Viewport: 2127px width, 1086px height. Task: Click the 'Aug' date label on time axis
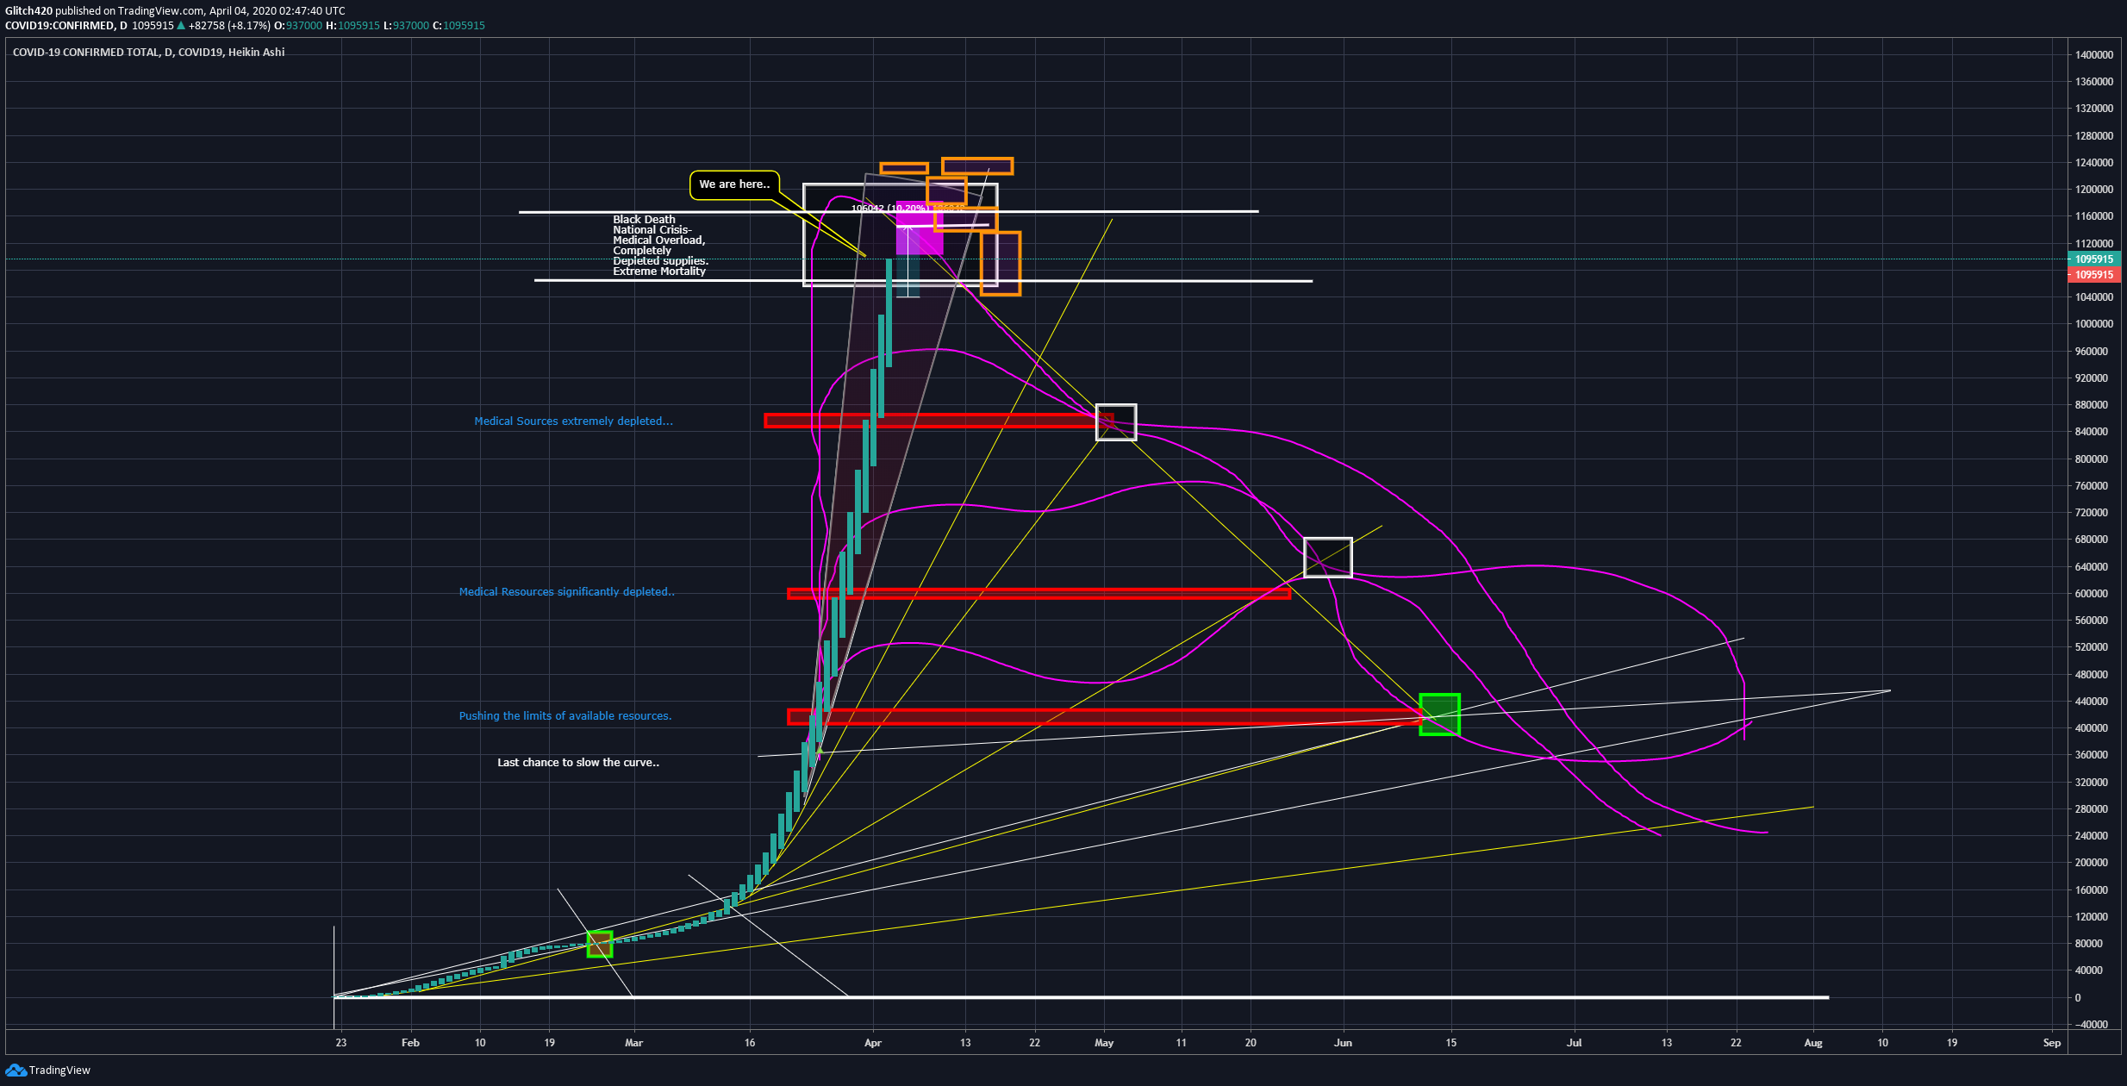click(x=1813, y=1043)
